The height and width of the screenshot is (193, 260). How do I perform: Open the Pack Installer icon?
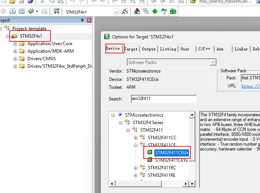pyautogui.click(x=173, y=11)
